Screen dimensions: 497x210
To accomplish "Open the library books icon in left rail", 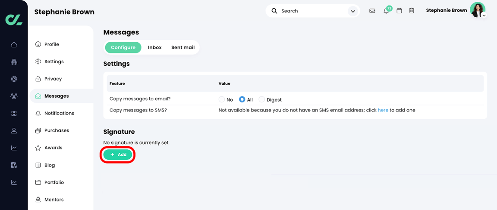I will coord(14,165).
